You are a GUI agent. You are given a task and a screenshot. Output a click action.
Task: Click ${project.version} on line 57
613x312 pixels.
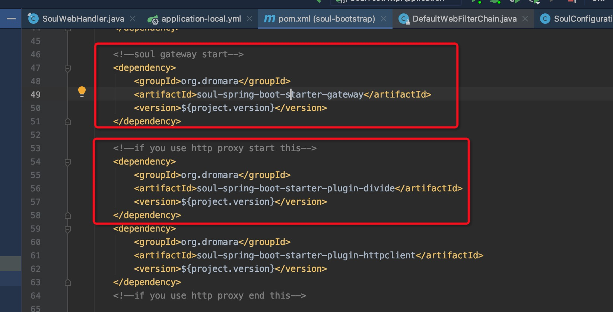[x=228, y=202]
